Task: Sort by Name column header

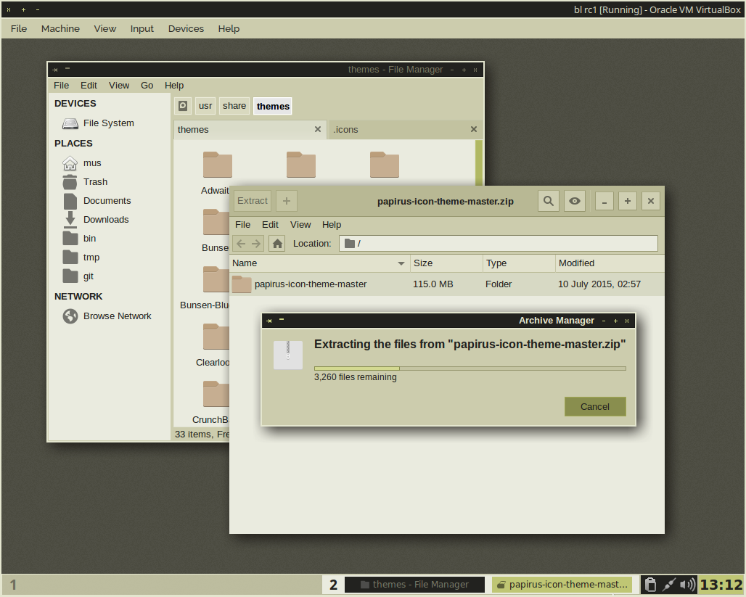Action: tap(319, 263)
